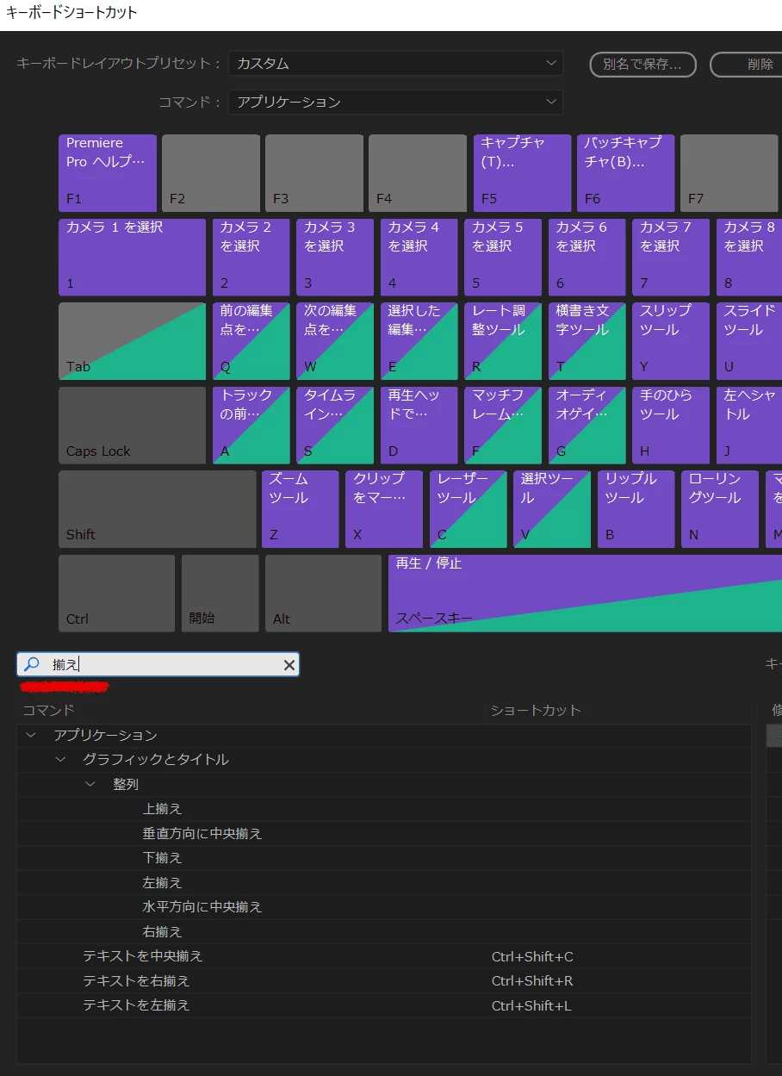Viewport: 782px width, 1076px height.
Task: Click the R key レート調整ツール
Action: (503, 341)
